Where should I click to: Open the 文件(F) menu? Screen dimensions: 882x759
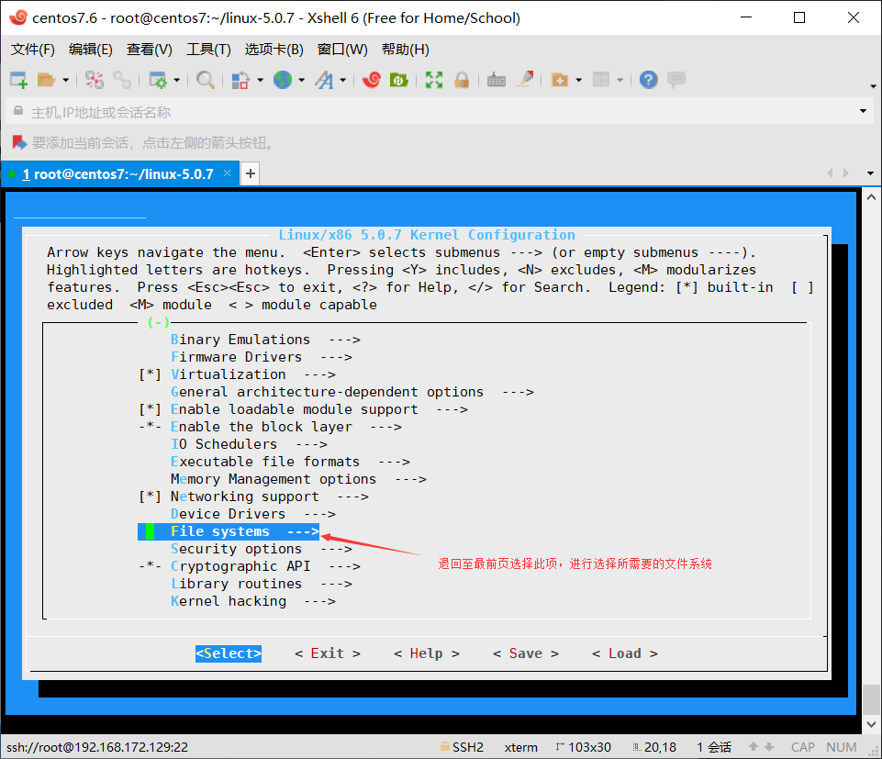click(33, 50)
